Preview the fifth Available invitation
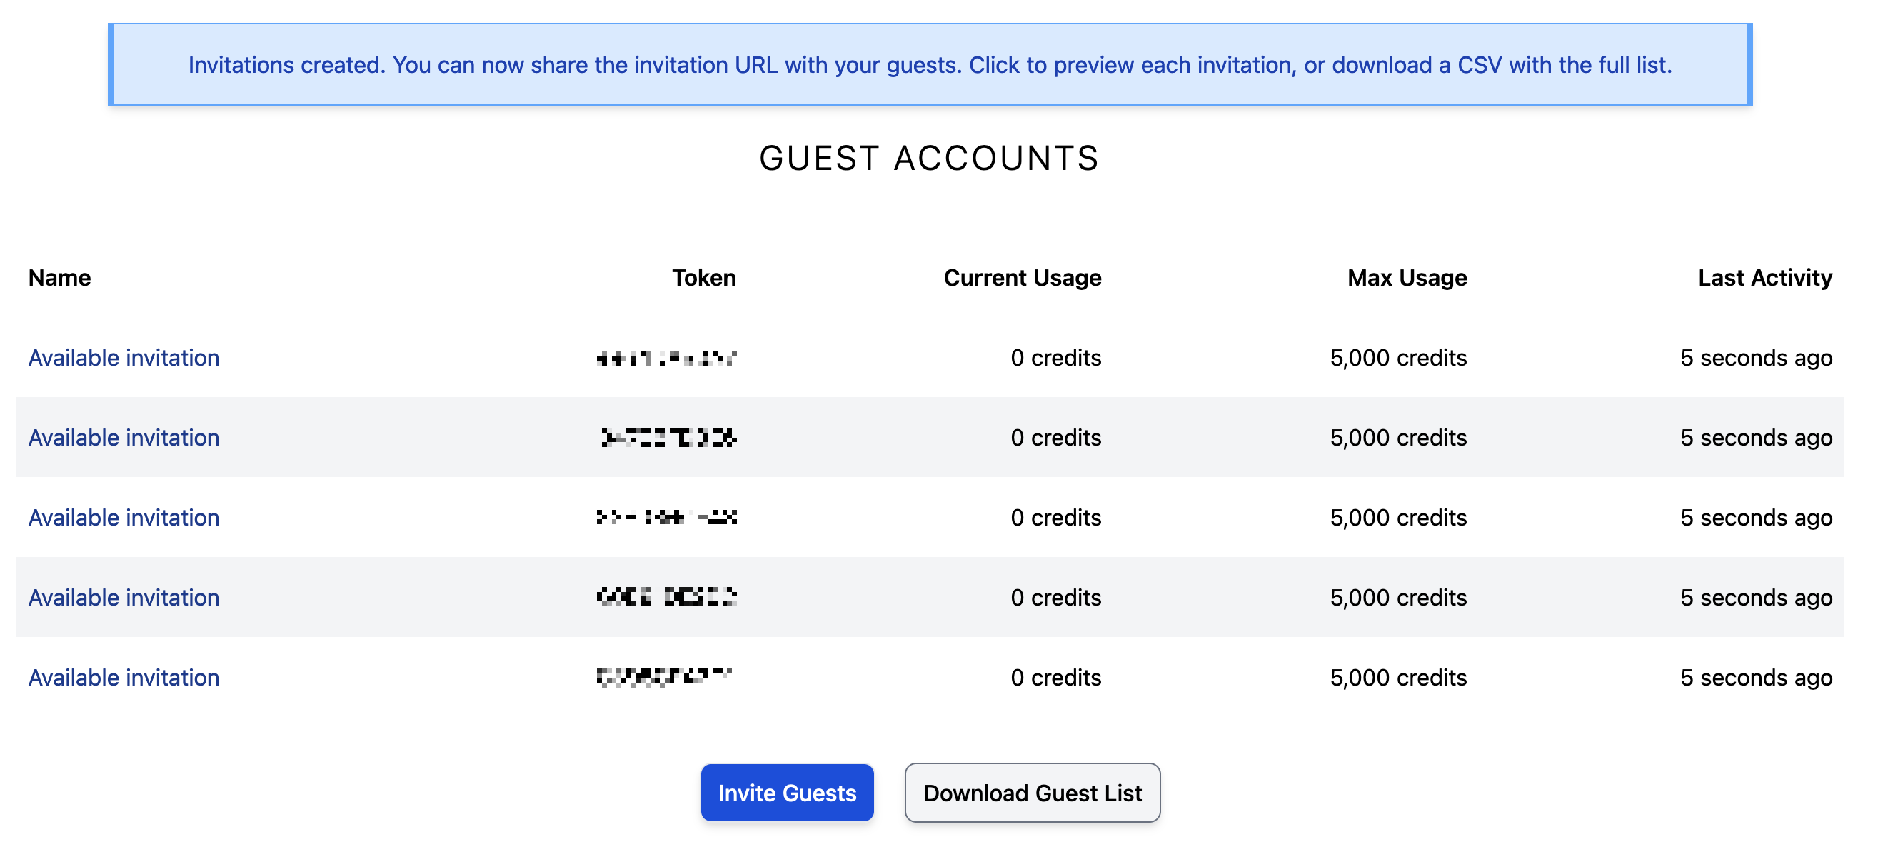This screenshot has width=1888, height=847. point(124,678)
